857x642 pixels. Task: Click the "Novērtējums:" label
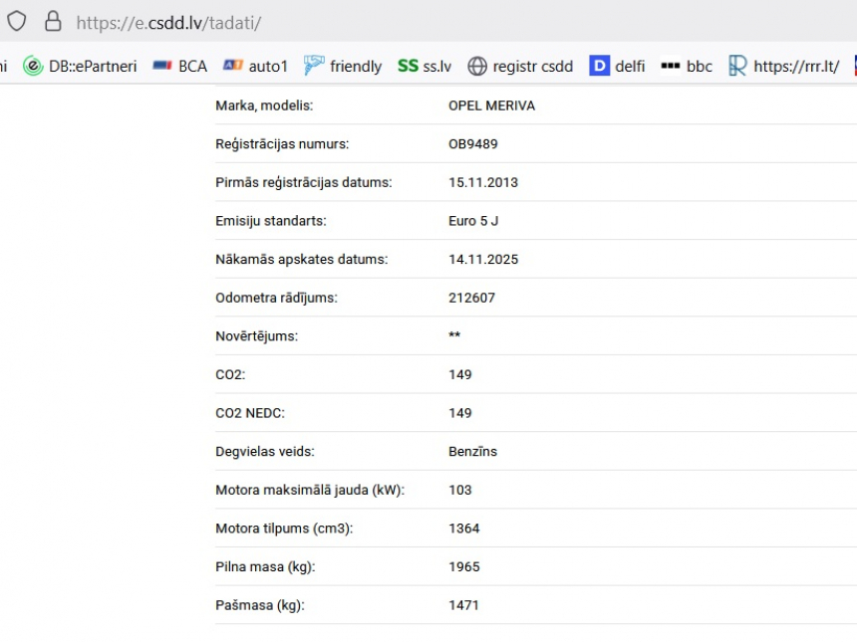tap(257, 336)
